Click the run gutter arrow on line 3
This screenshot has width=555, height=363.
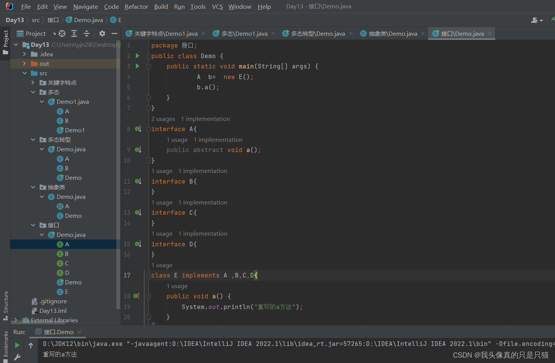point(138,66)
